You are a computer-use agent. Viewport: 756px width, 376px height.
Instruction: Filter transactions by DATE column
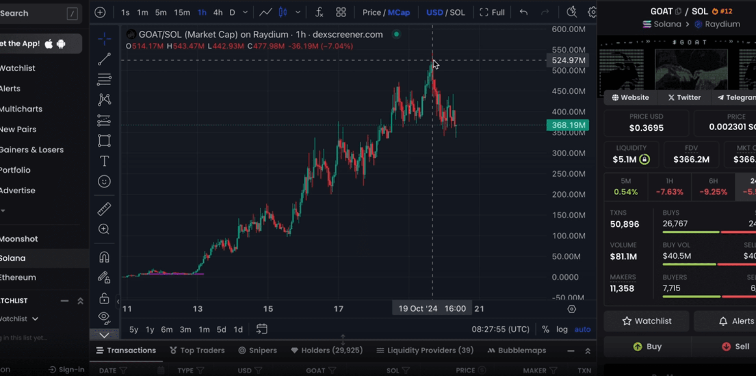pyautogui.click(x=123, y=370)
